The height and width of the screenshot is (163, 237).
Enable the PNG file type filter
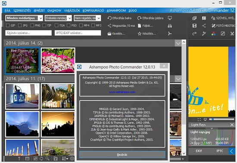click(32, 25)
